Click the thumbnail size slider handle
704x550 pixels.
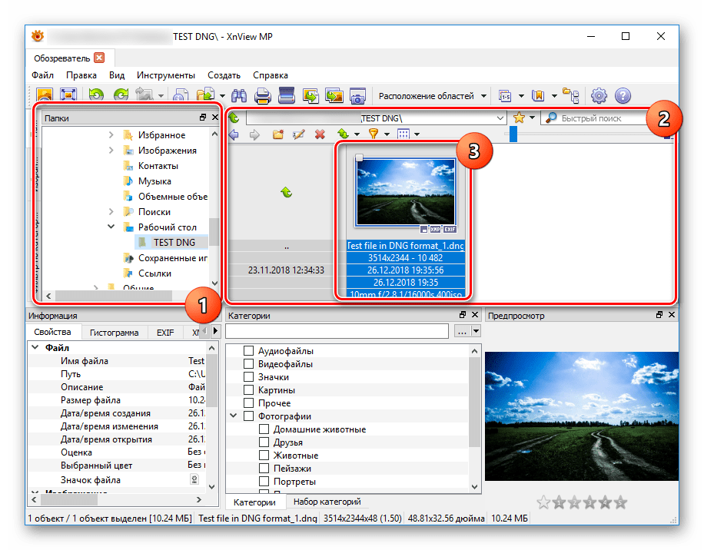pos(513,134)
